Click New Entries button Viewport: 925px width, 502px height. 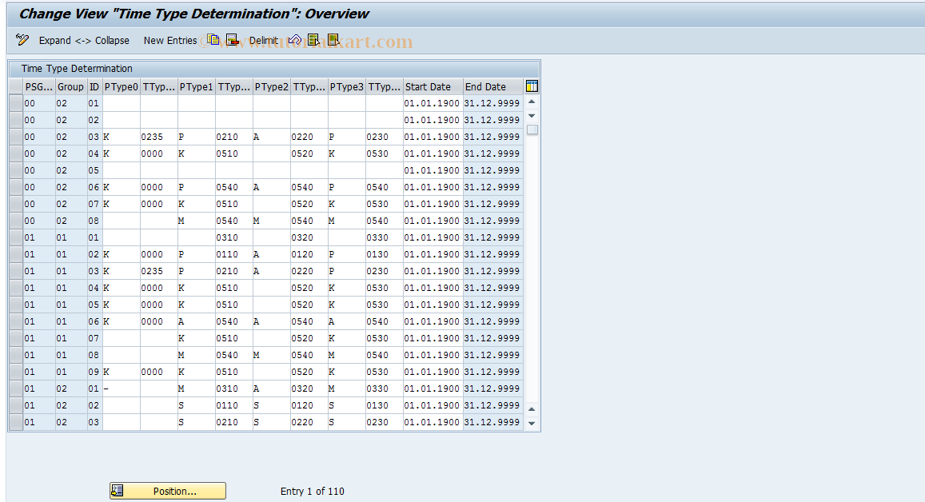tap(170, 40)
